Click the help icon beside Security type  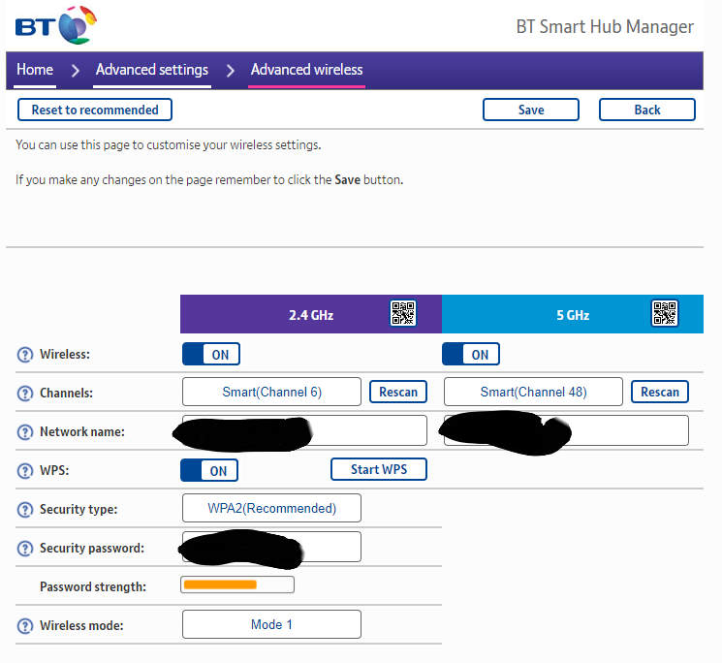[25, 510]
